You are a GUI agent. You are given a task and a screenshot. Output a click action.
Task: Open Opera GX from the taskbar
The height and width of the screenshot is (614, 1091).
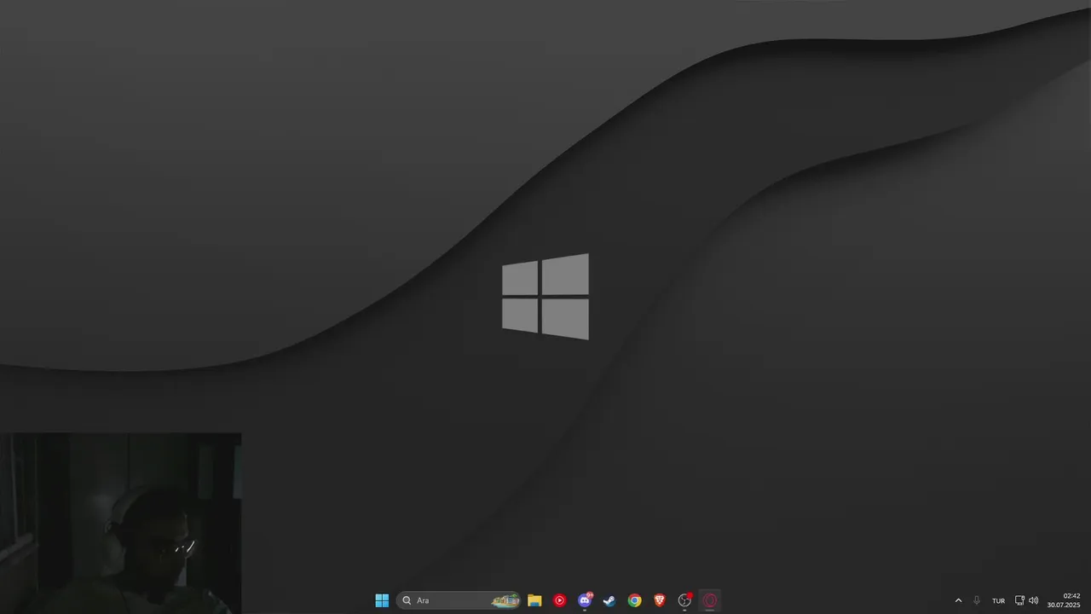tap(710, 600)
